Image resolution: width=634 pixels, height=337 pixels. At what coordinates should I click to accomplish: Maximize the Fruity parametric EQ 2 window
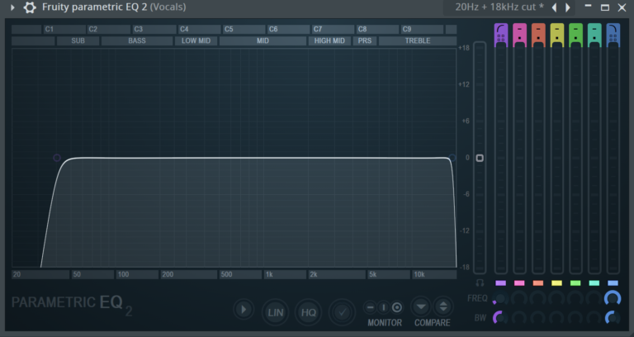tap(605, 7)
